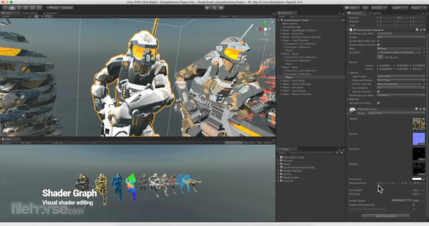The image size is (429, 226).
Task: Open the Light Probes dropdown
Action: 401,77
